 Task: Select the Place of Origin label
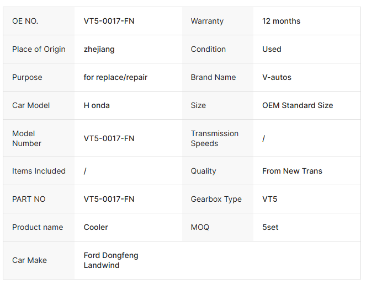point(39,50)
